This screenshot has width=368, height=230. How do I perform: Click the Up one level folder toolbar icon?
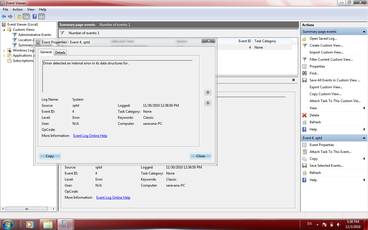tap(19, 16)
